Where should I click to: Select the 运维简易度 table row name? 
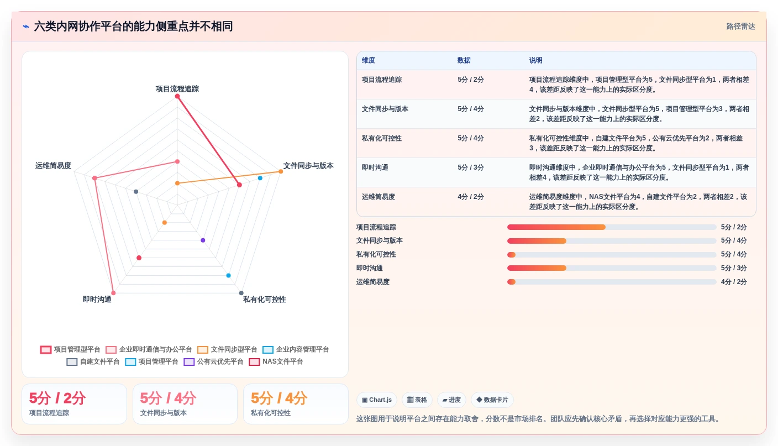(x=379, y=197)
